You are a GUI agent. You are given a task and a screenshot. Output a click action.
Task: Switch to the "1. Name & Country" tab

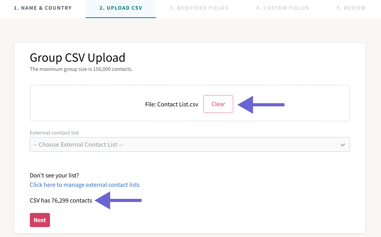[43, 8]
